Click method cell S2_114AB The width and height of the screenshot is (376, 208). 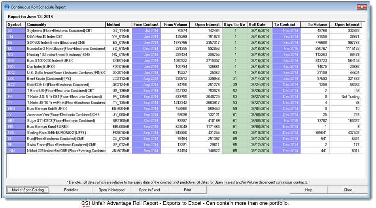(x=119, y=31)
